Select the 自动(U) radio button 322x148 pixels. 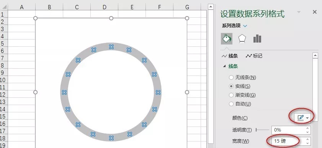(231, 104)
